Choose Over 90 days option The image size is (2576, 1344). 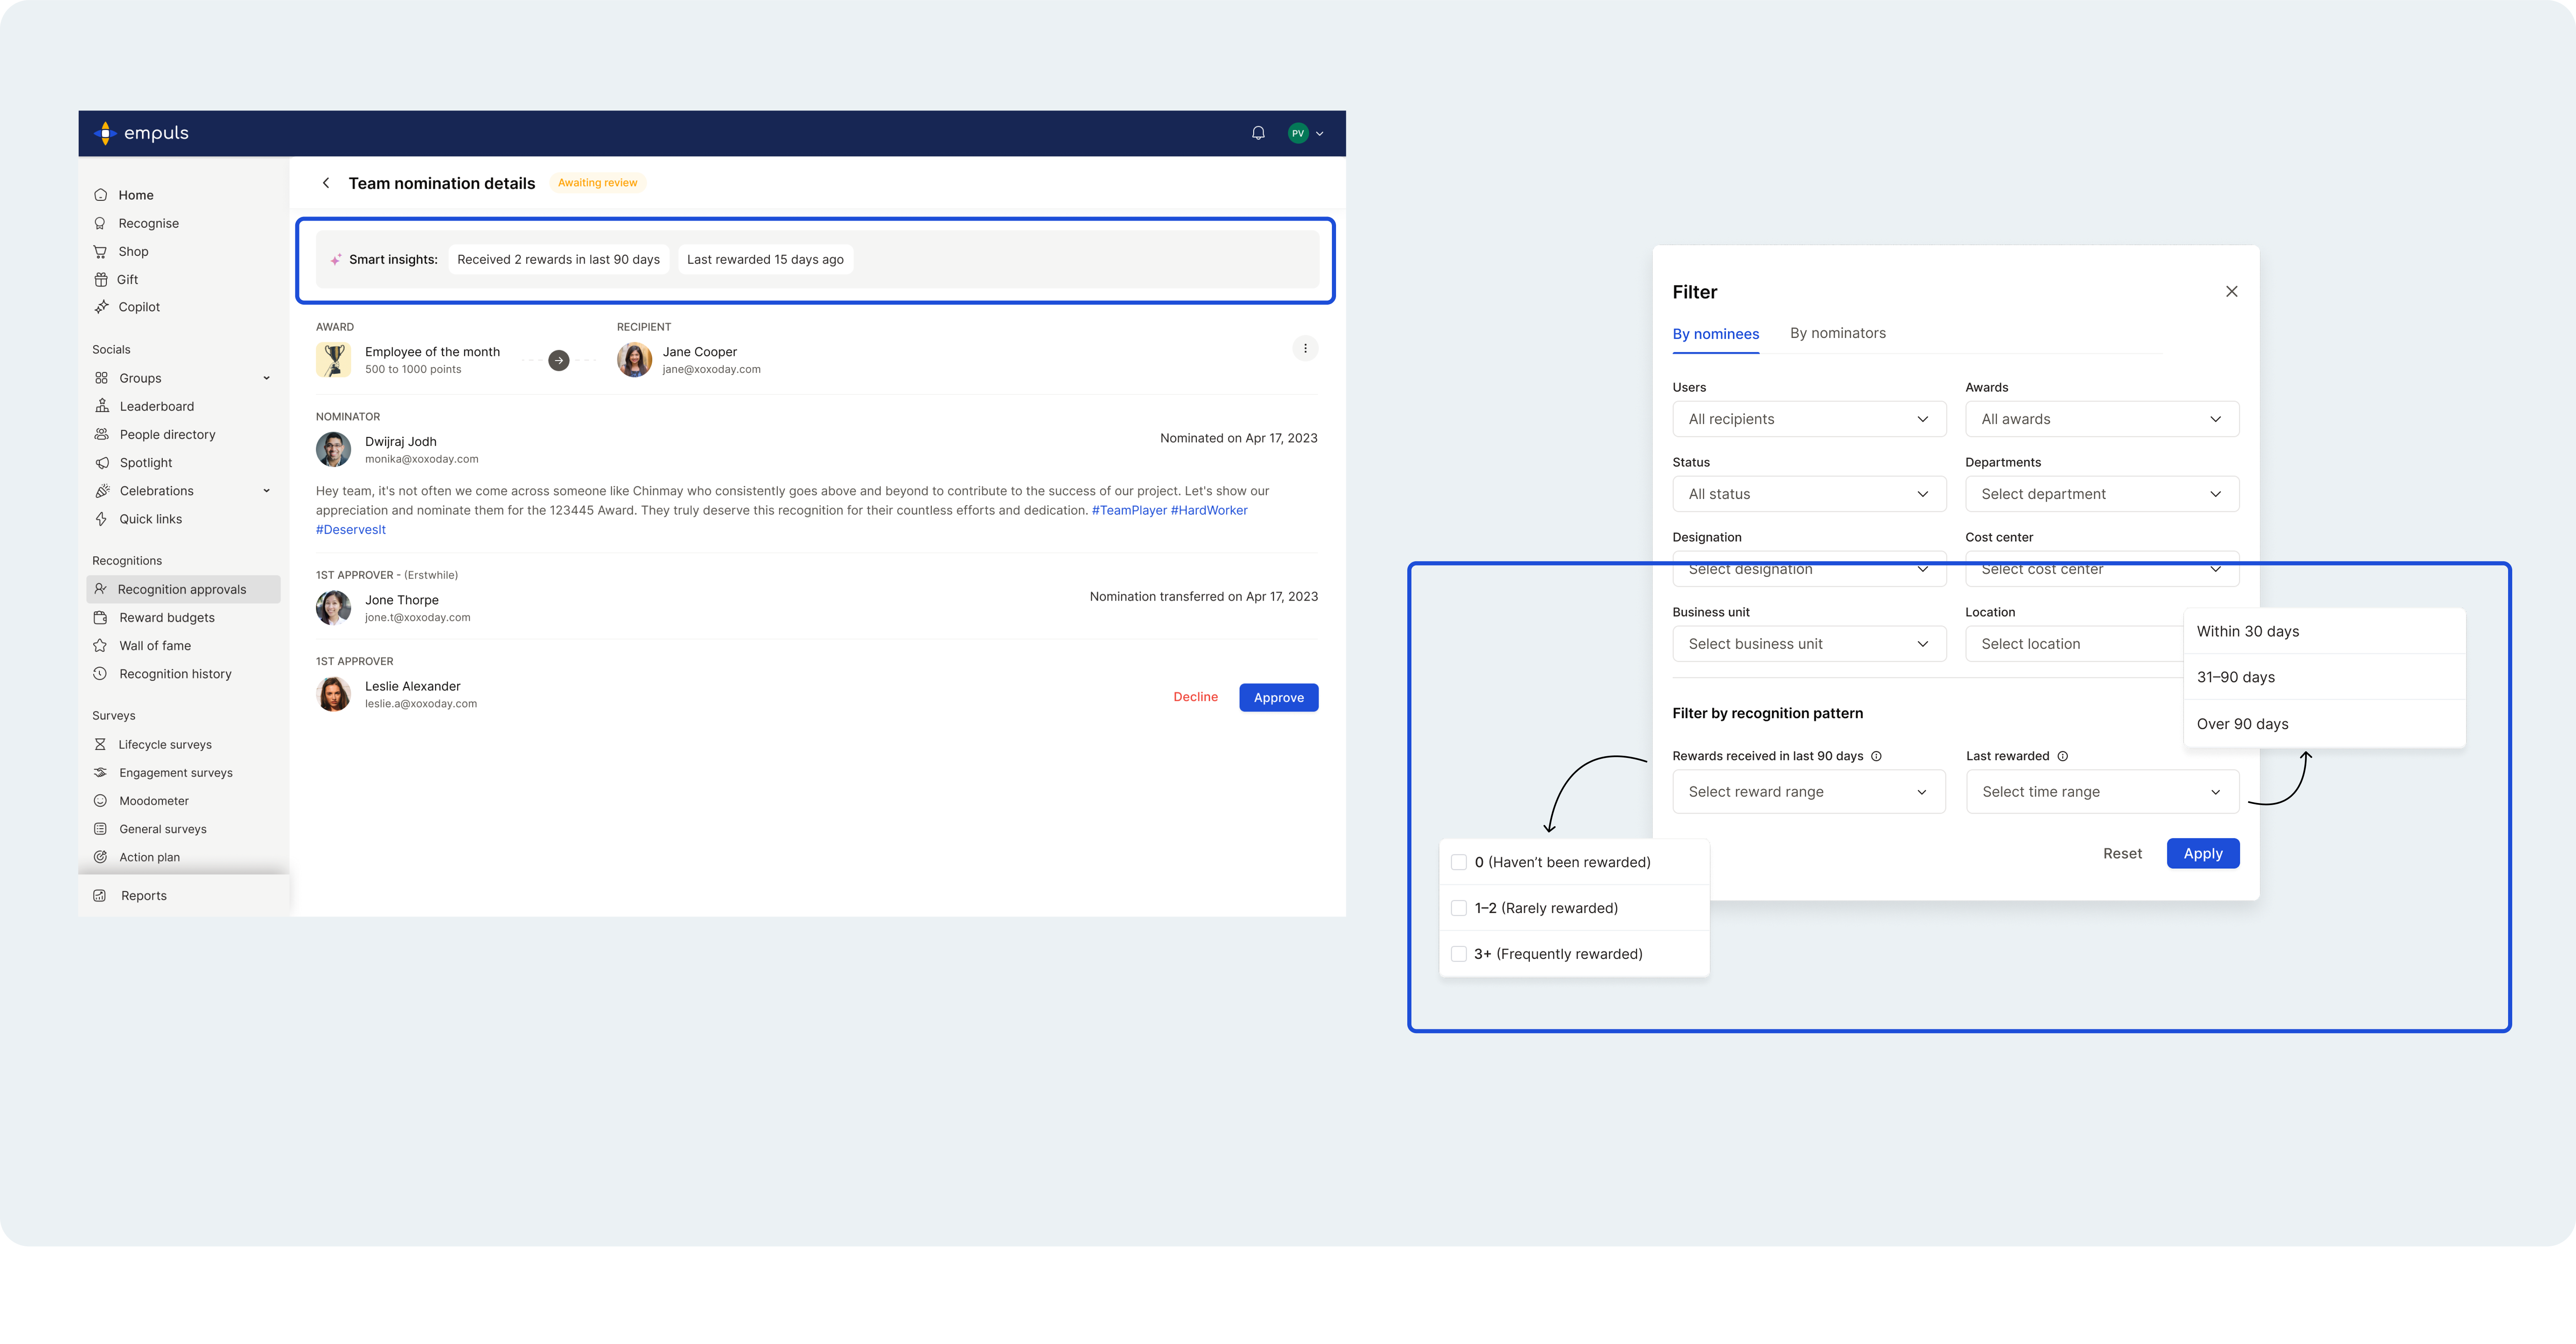2324,724
